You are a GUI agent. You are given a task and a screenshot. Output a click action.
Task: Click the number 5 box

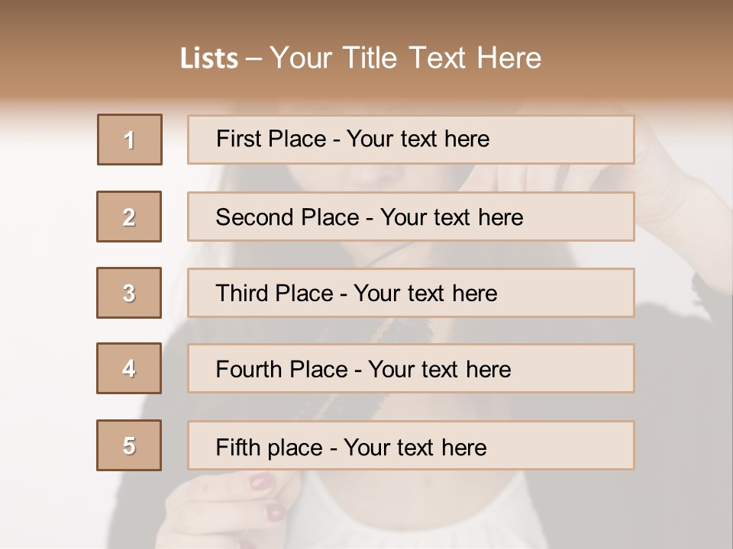pos(129,445)
